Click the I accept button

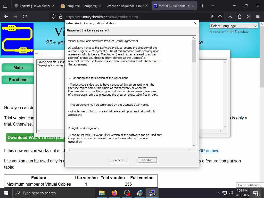[118, 160]
